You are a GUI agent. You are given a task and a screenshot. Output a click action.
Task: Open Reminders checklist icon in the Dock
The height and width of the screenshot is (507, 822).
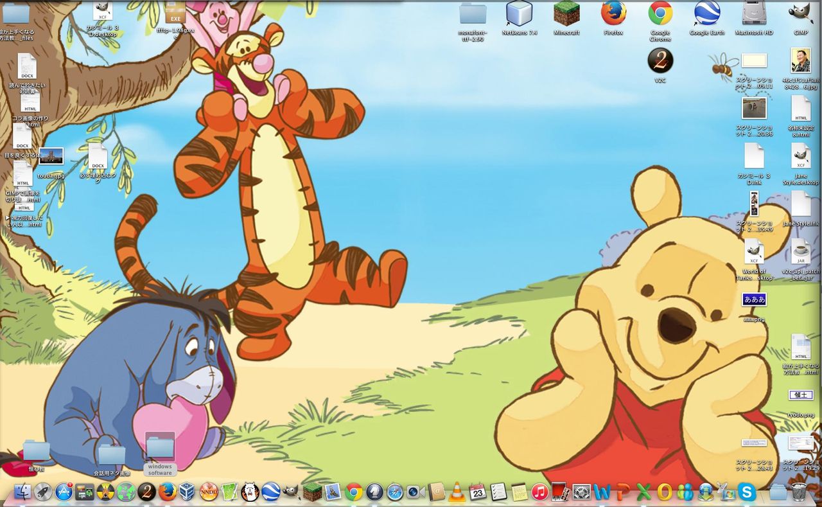tap(498, 493)
